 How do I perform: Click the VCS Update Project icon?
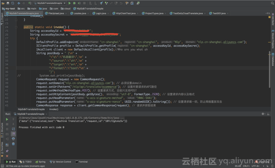coord(101,3)
